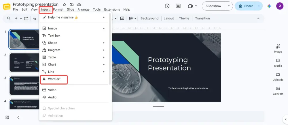Screen dimensions: 288x125
Task: Collapse the filmstrip with left chevron
Action: click(18, 117)
